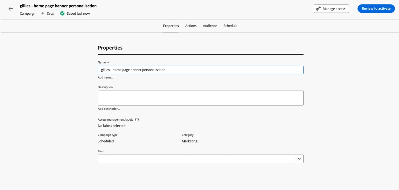Open the Access management labels help icon
The width and height of the screenshot is (399, 190).
click(137, 120)
